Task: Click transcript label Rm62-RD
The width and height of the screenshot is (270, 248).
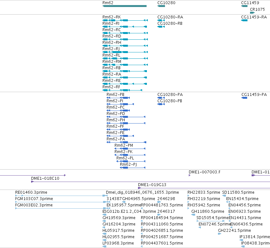Action: (112, 36)
